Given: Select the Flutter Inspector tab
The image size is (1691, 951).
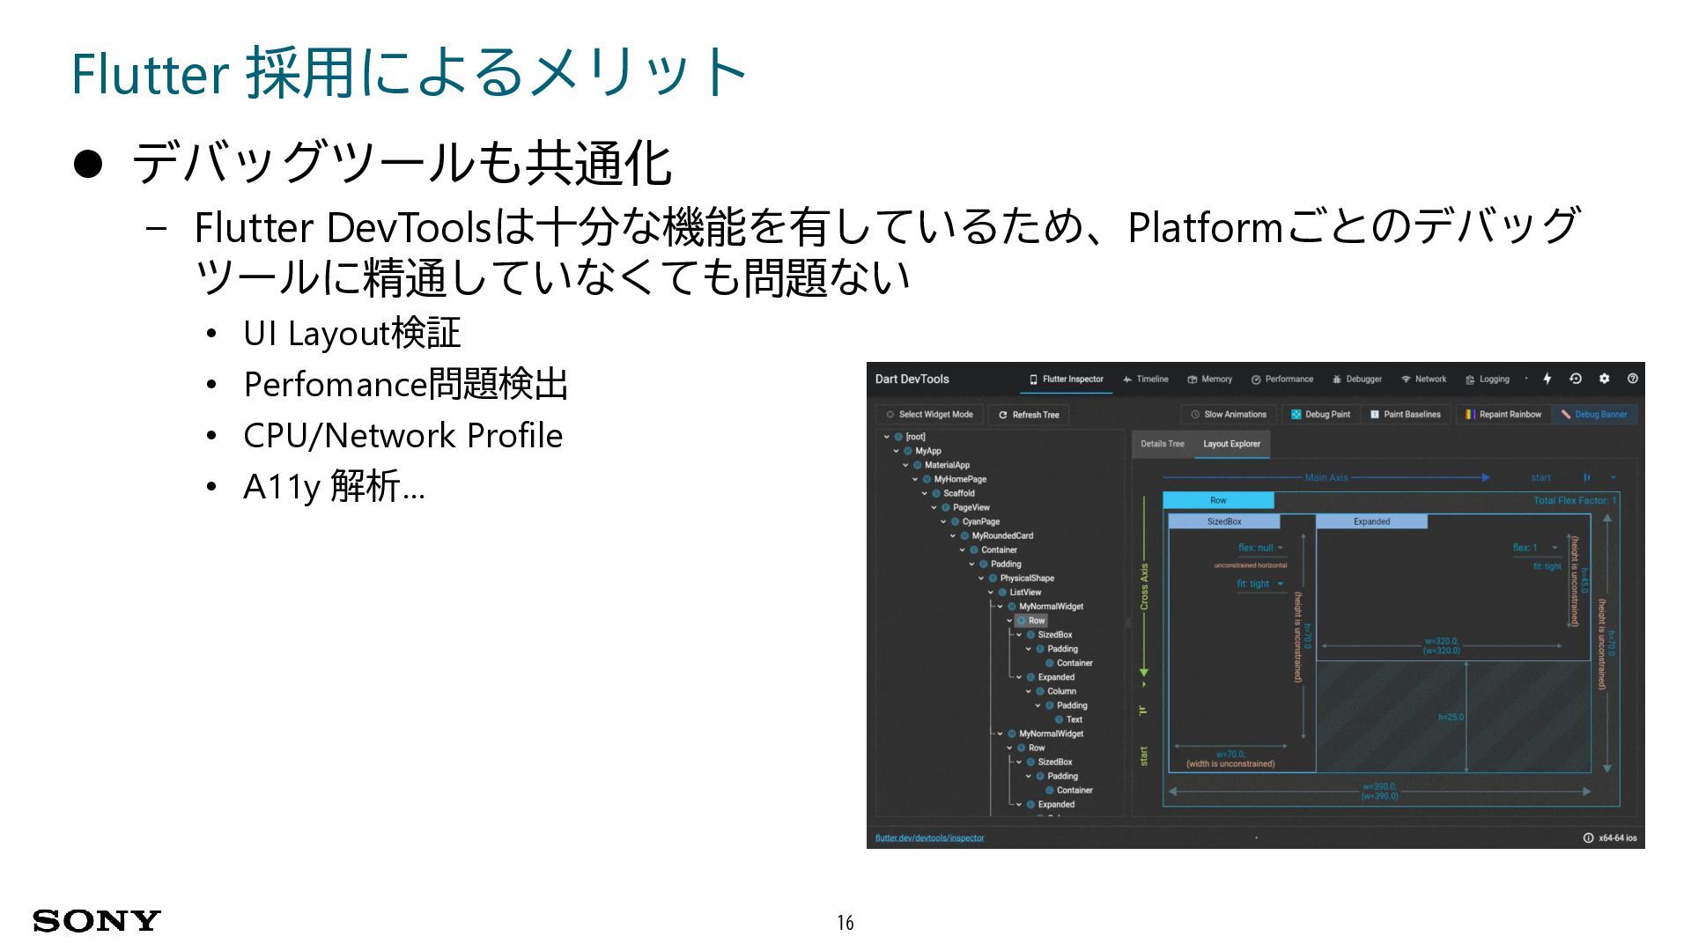Looking at the screenshot, I should (x=1067, y=380).
